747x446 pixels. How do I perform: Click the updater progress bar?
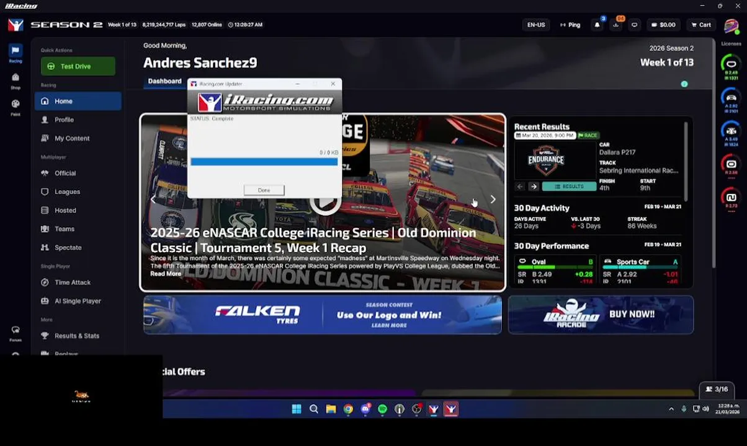pyautogui.click(x=264, y=162)
